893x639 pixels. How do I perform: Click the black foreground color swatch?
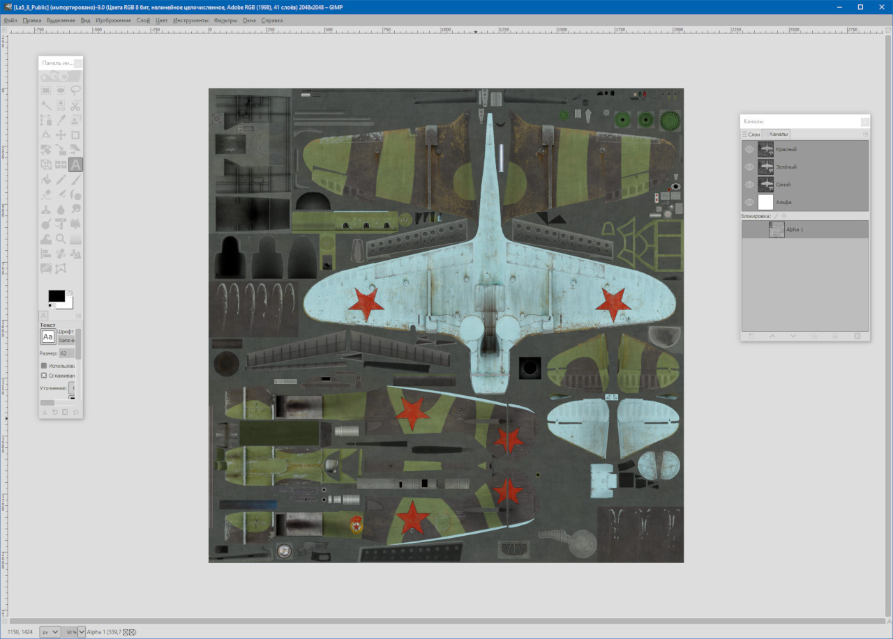[x=56, y=296]
